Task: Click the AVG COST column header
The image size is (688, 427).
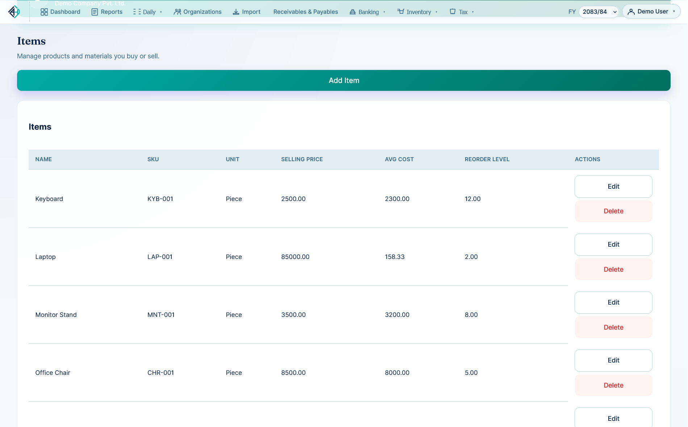Action: pos(399,159)
